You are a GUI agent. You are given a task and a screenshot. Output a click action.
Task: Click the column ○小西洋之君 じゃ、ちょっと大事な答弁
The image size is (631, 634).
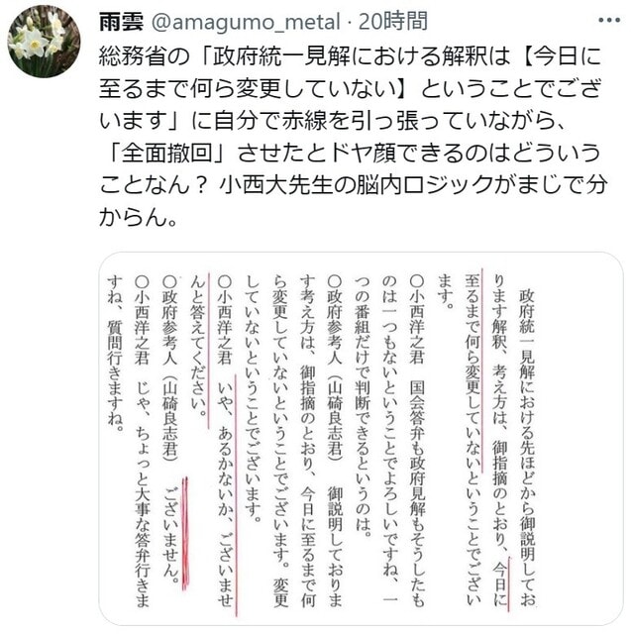coord(143,442)
